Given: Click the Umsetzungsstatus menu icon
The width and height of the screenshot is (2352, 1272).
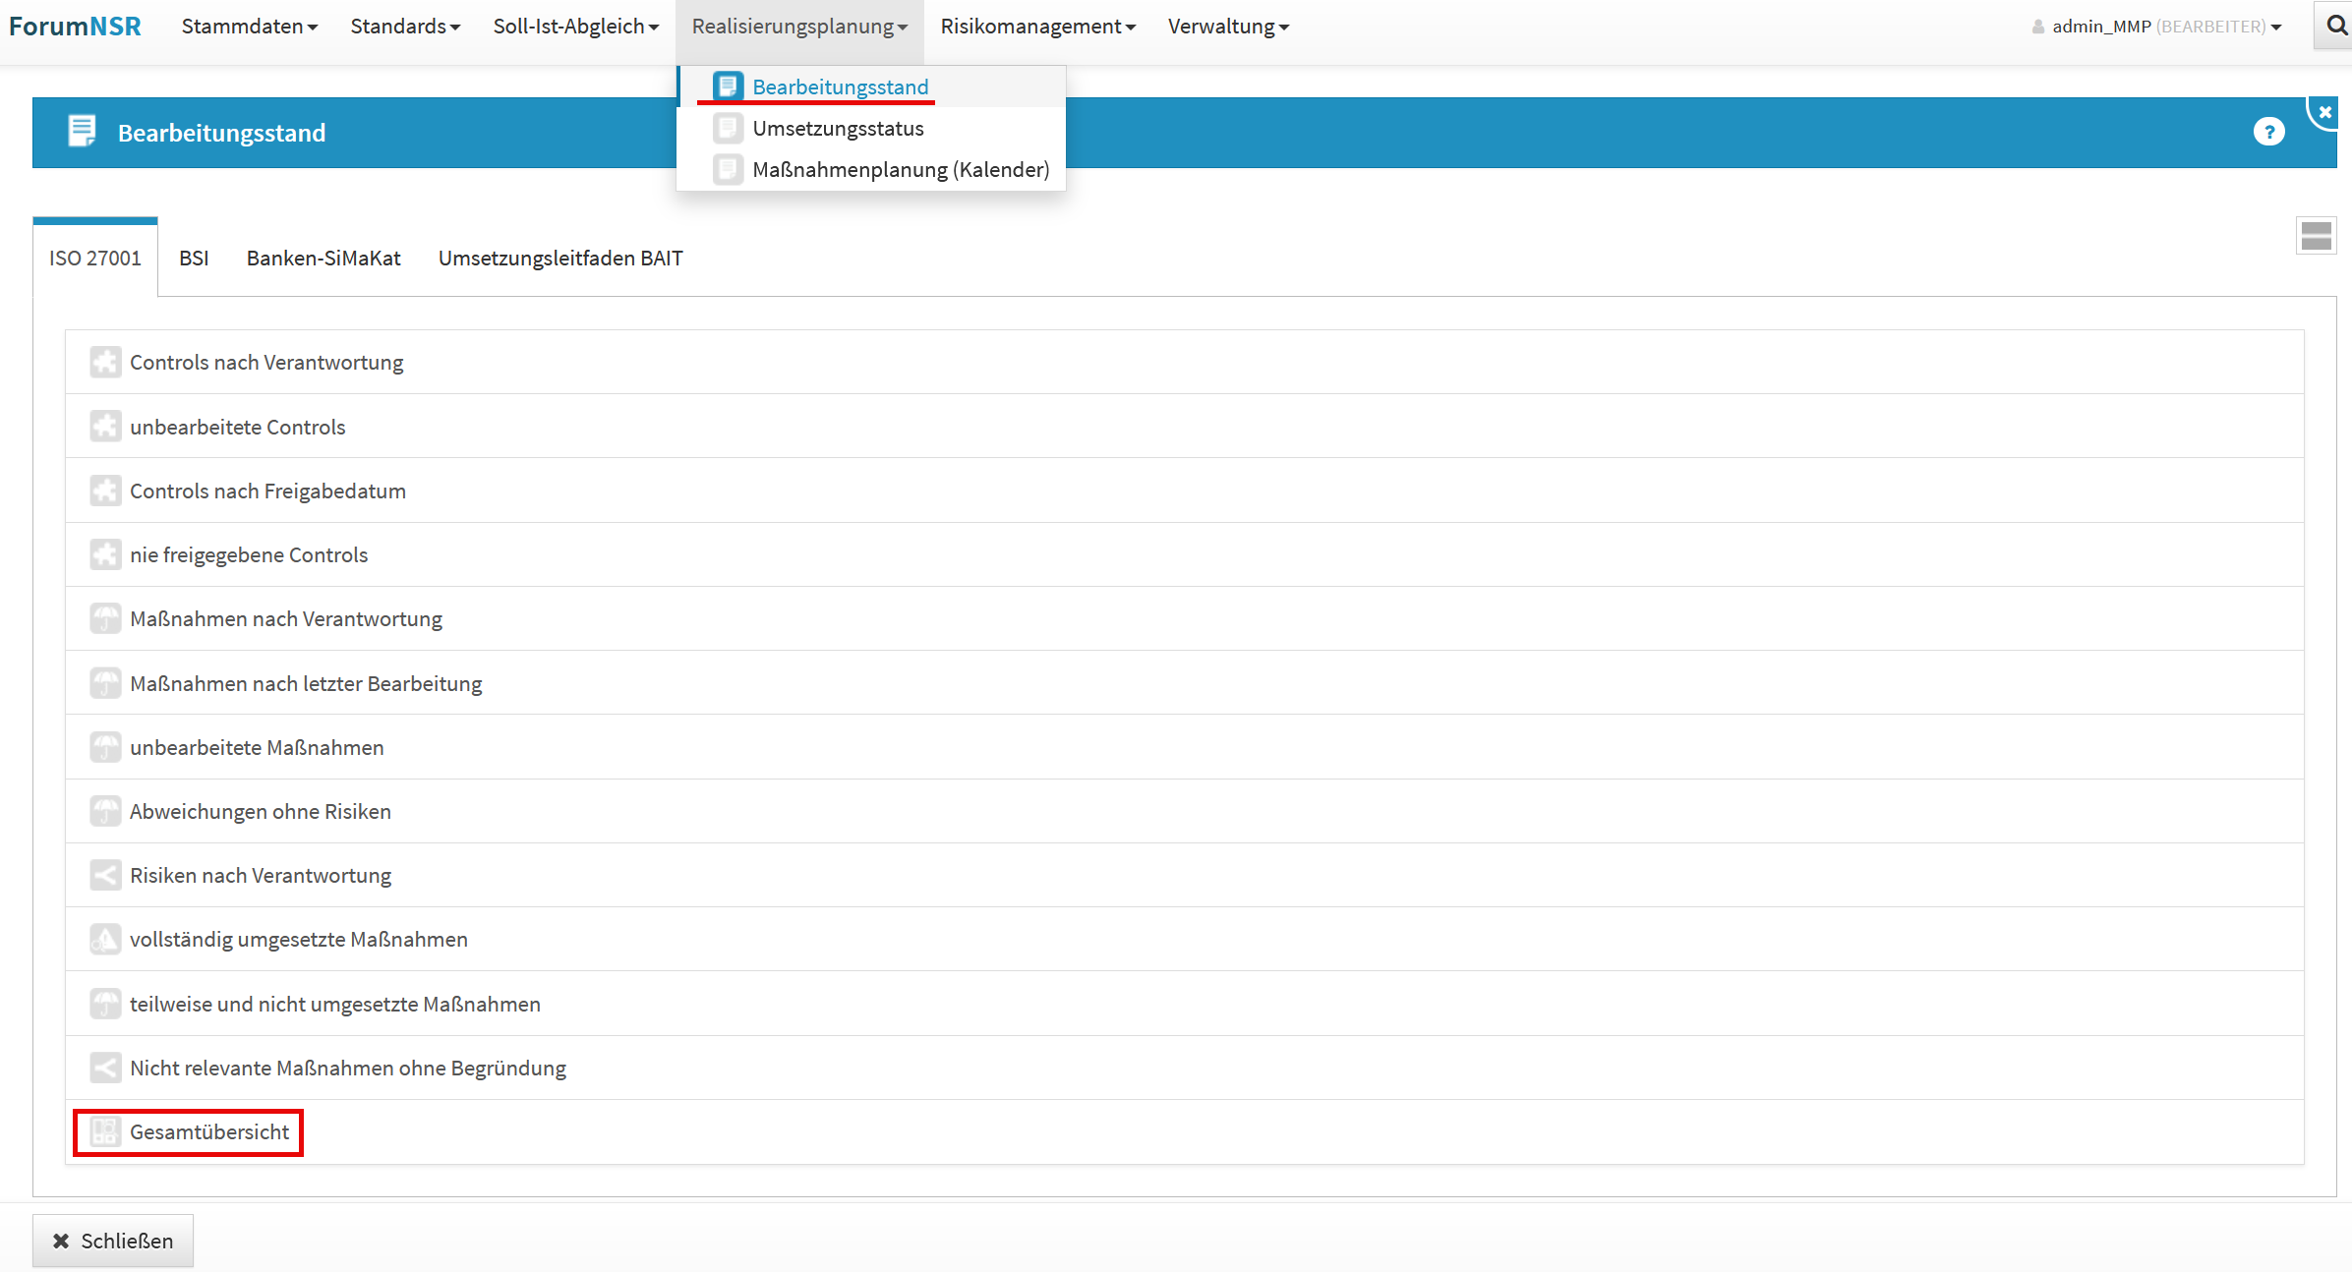Looking at the screenshot, I should [728, 129].
